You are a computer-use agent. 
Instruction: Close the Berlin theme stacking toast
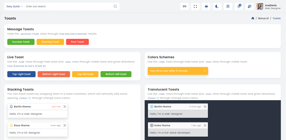tap(65, 107)
